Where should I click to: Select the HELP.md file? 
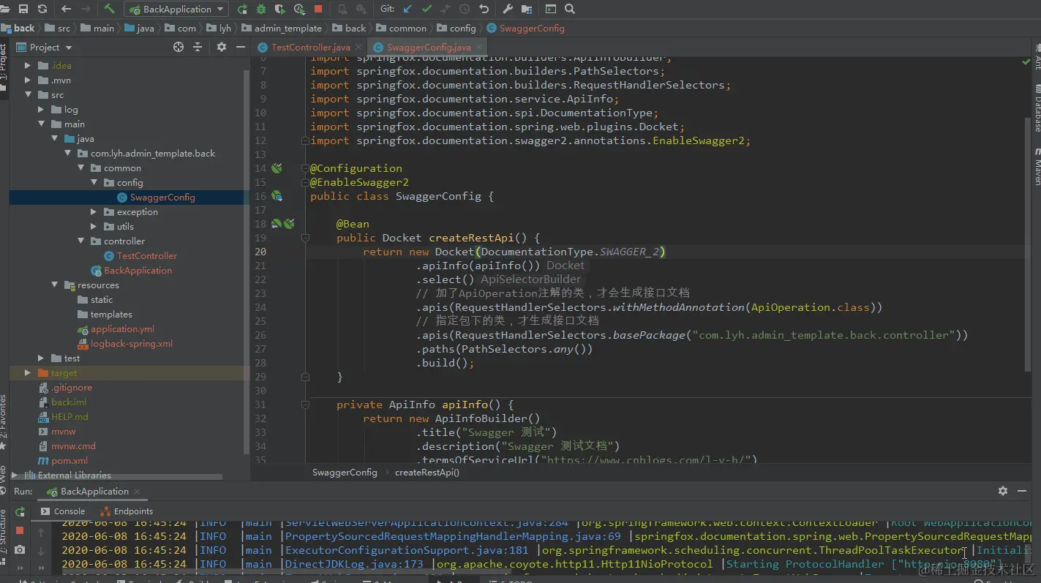(x=63, y=416)
